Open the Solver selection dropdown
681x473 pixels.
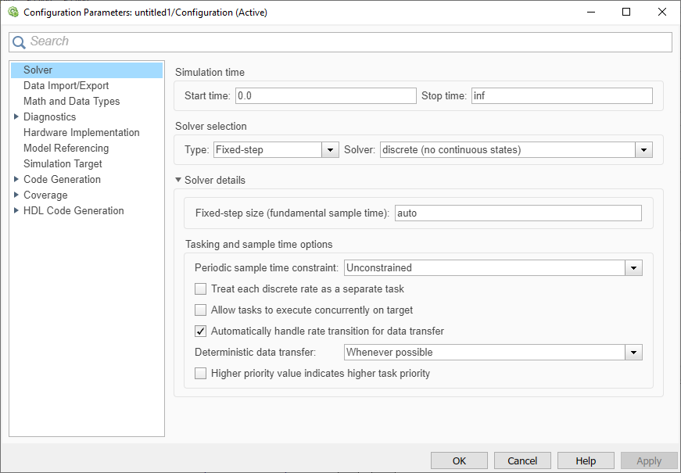[x=644, y=149]
